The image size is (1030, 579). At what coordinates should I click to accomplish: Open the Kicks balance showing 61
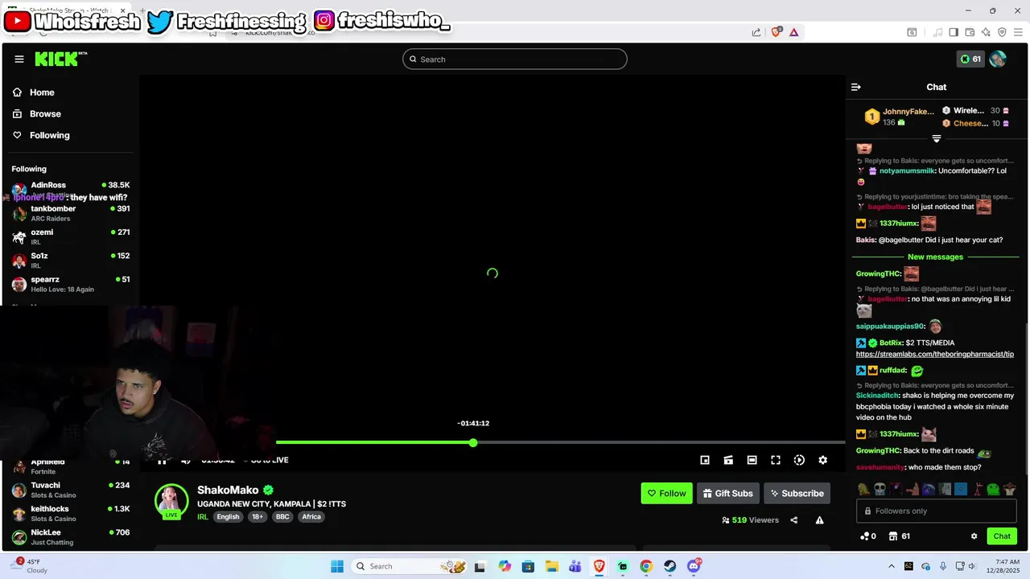coord(970,59)
